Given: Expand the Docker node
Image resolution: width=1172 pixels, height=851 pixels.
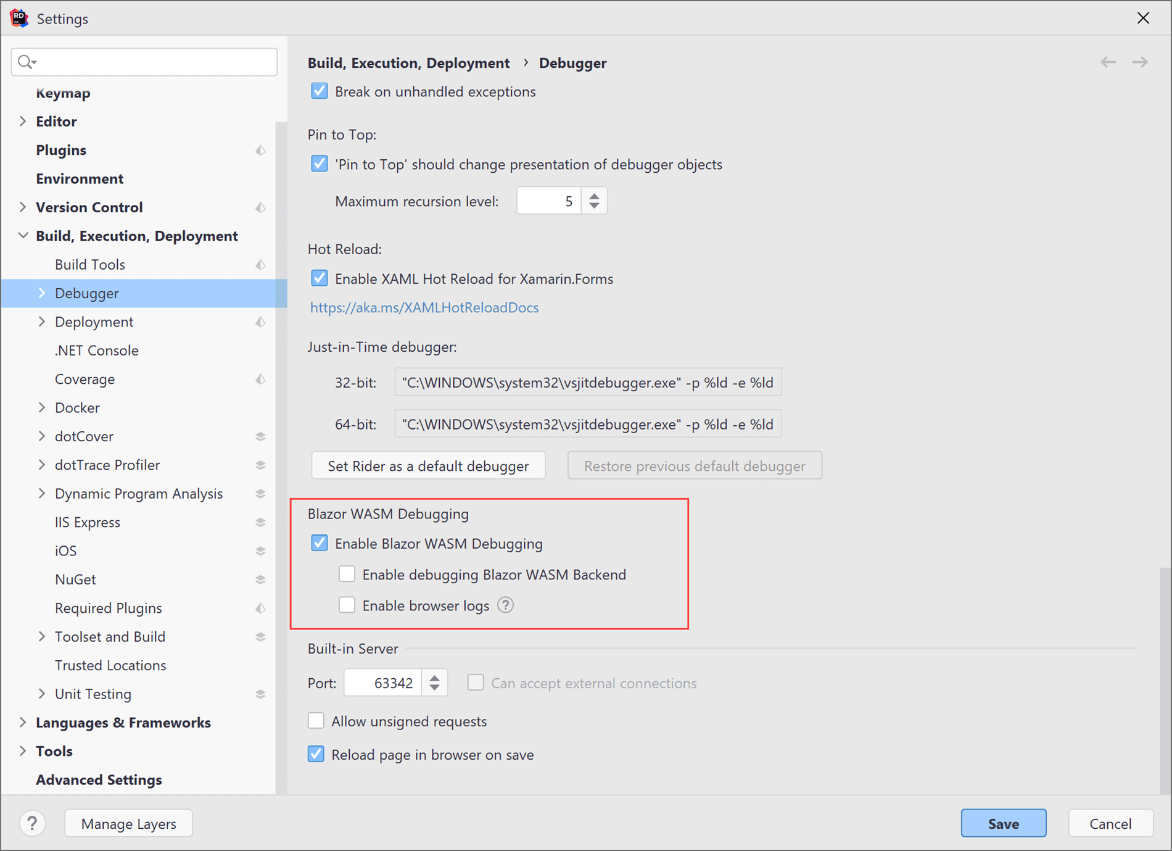Looking at the screenshot, I should tap(42, 407).
